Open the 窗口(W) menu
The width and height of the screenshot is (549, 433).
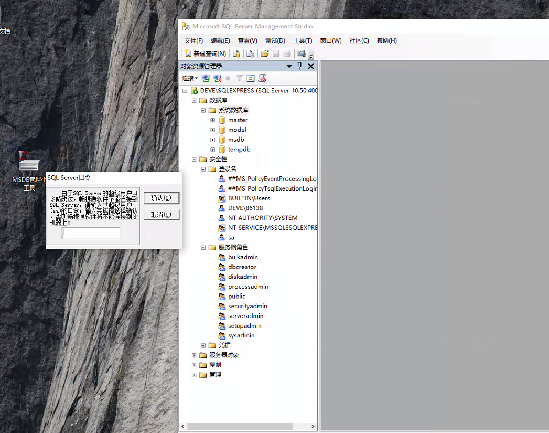(330, 40)
